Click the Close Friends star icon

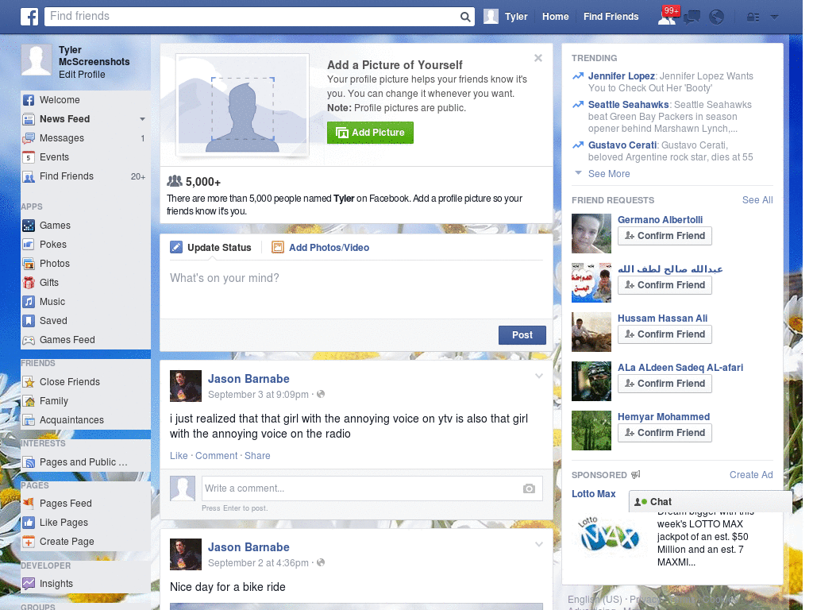pos(29,382)
